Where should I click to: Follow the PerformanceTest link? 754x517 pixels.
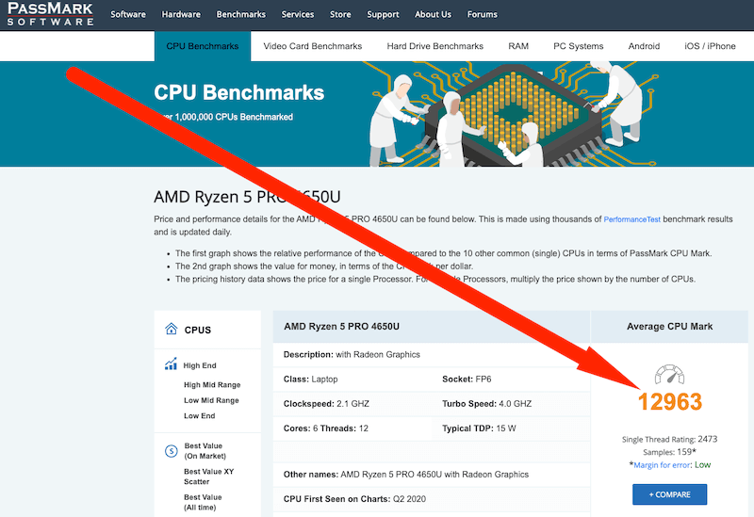click(631, 219)
